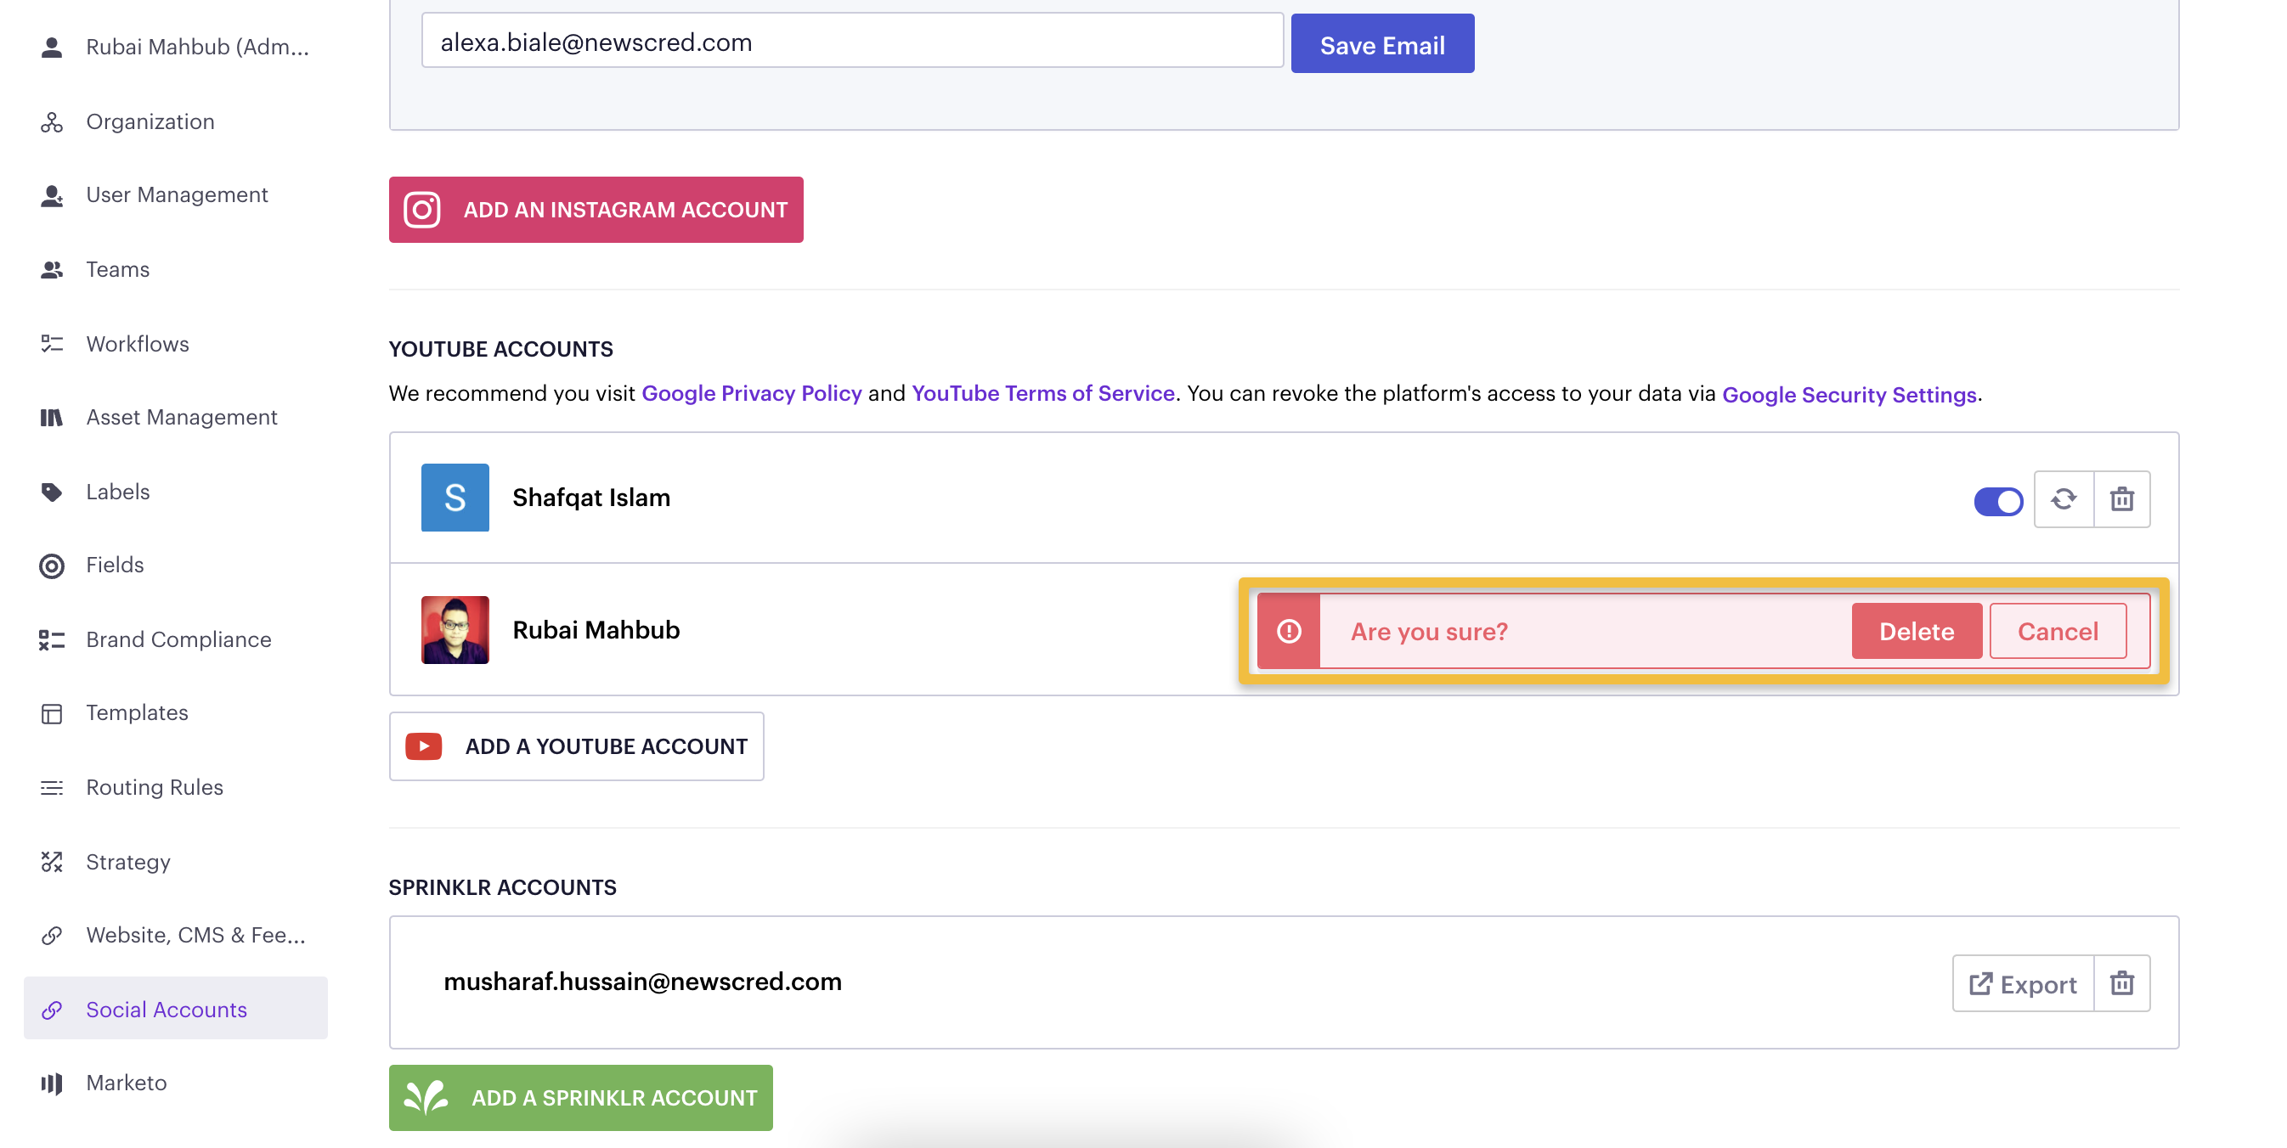
Task: Export the musharaf.hussain Sprinklr account
Action: point(2023,983)
